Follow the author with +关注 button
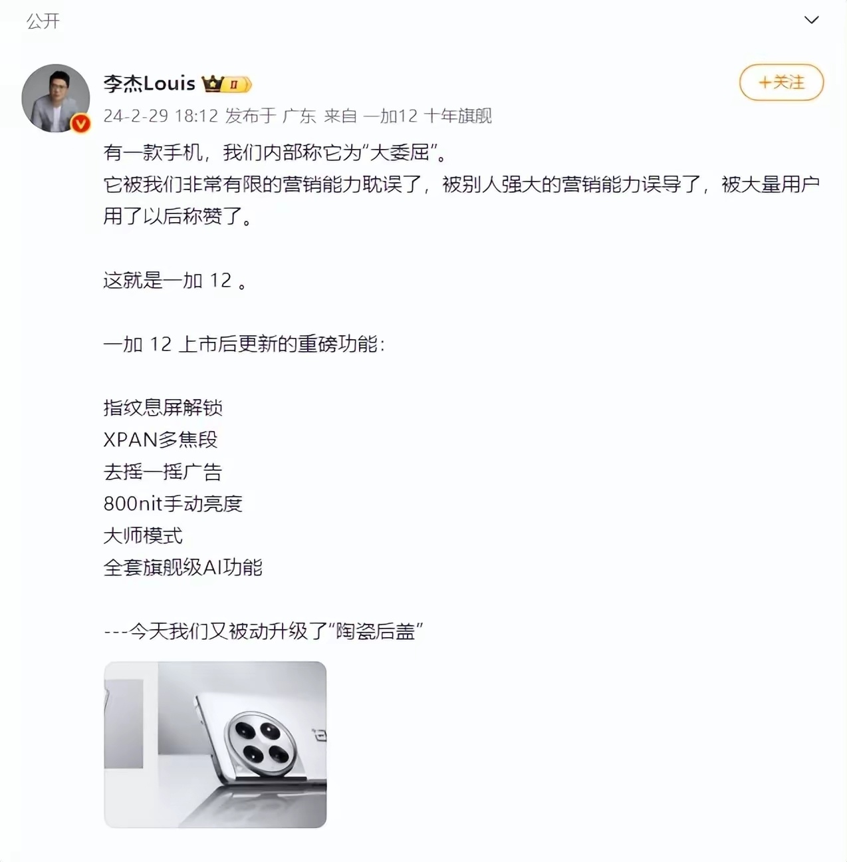The width and height of the screenshot is (847, 862). coord(781,82)
